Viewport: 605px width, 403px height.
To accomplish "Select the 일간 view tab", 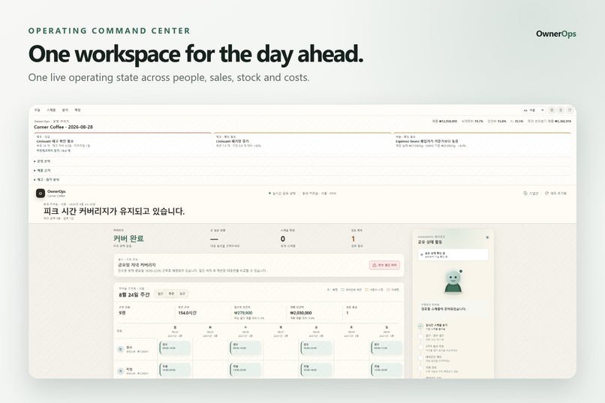I will (182, 294).
